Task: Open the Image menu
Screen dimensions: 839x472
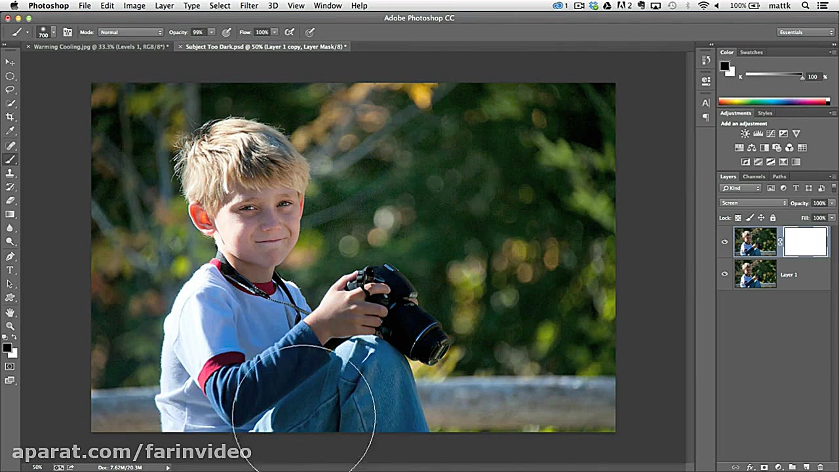Action: click(x=134, y=5)
